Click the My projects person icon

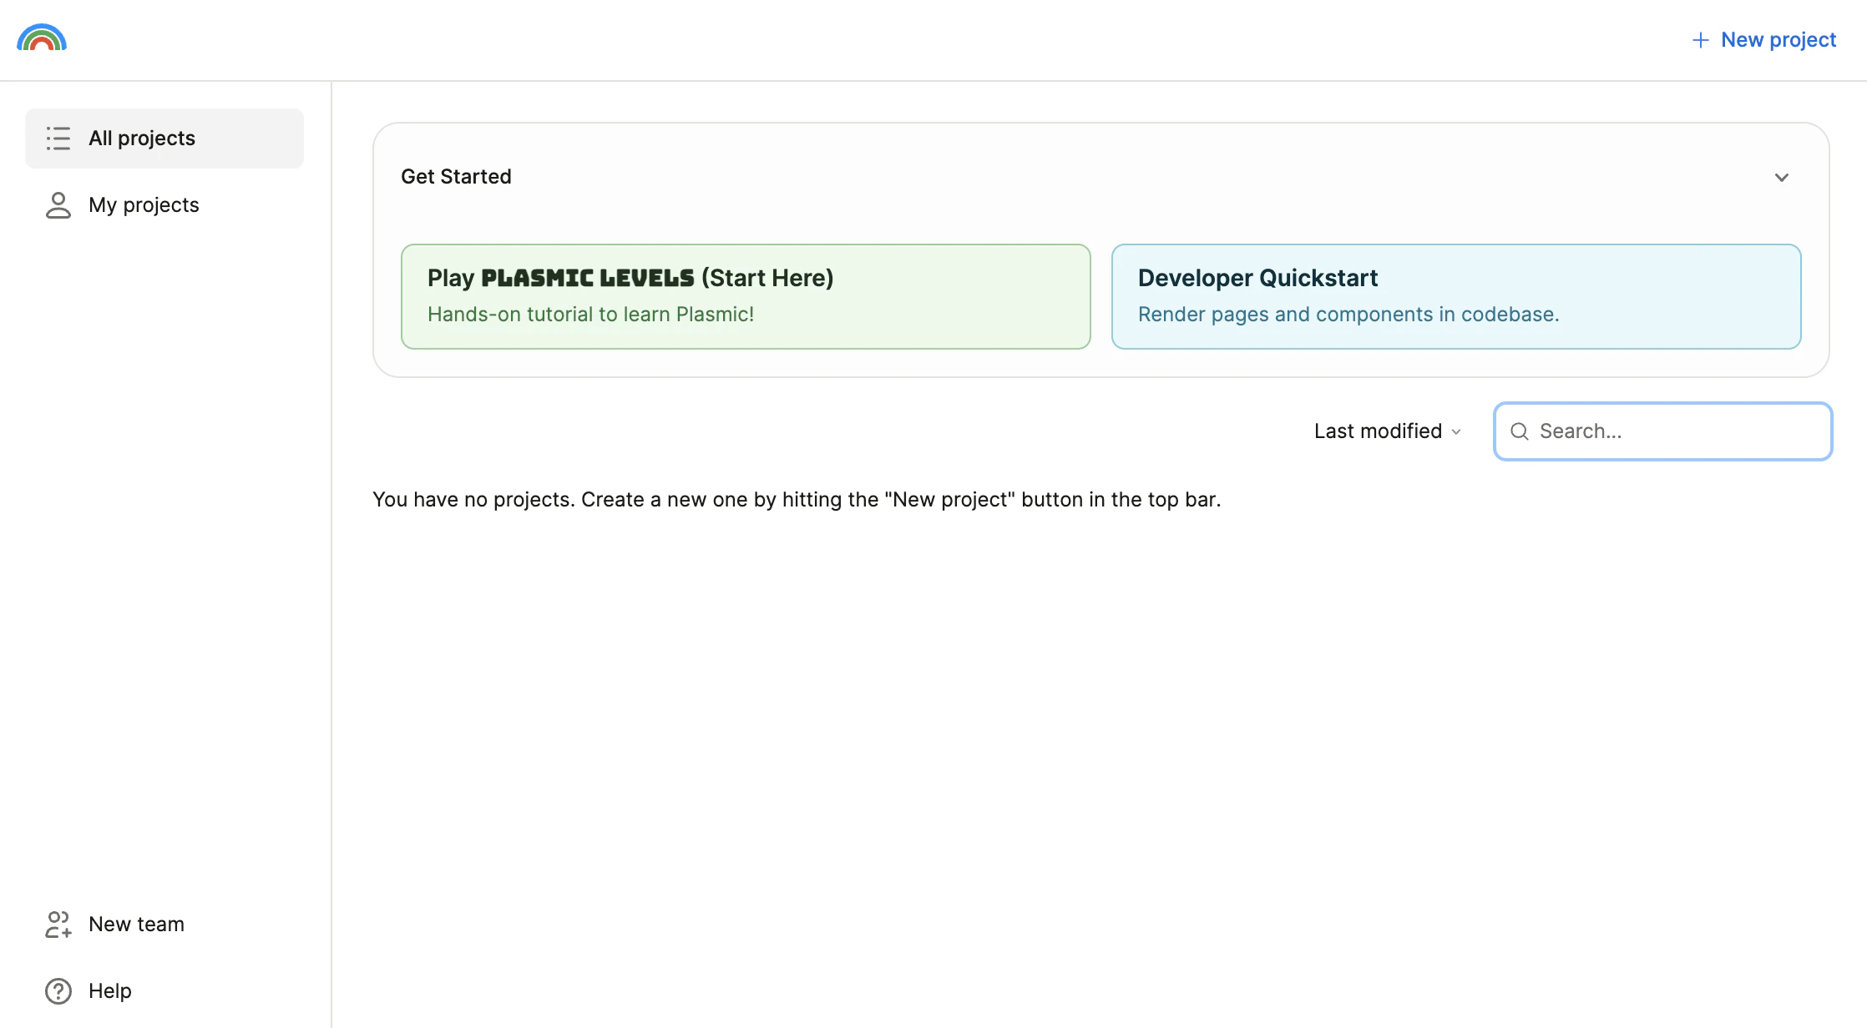(58, 205)
